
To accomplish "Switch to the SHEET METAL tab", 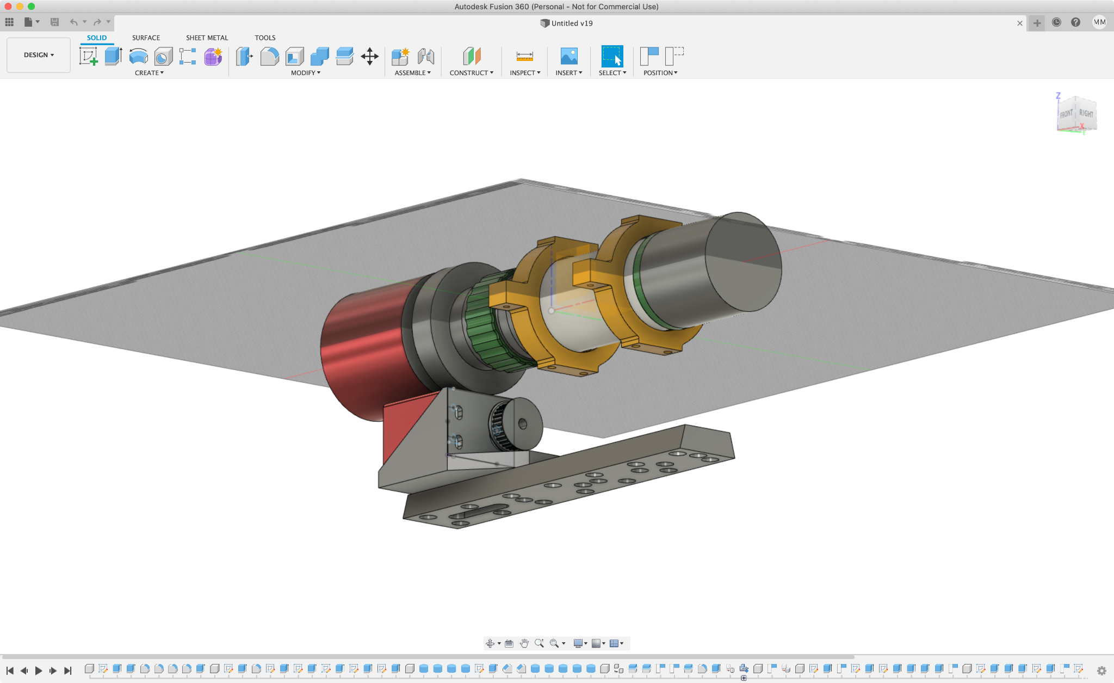I will [x=207, y=38].
